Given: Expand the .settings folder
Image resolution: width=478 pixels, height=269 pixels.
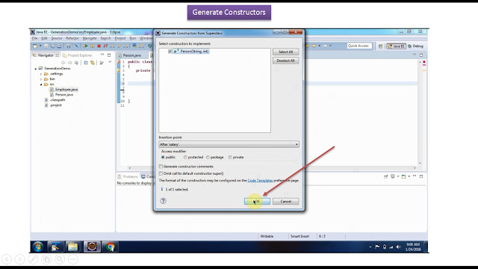Looking at the screenshot, I should [x=41, y=74].
